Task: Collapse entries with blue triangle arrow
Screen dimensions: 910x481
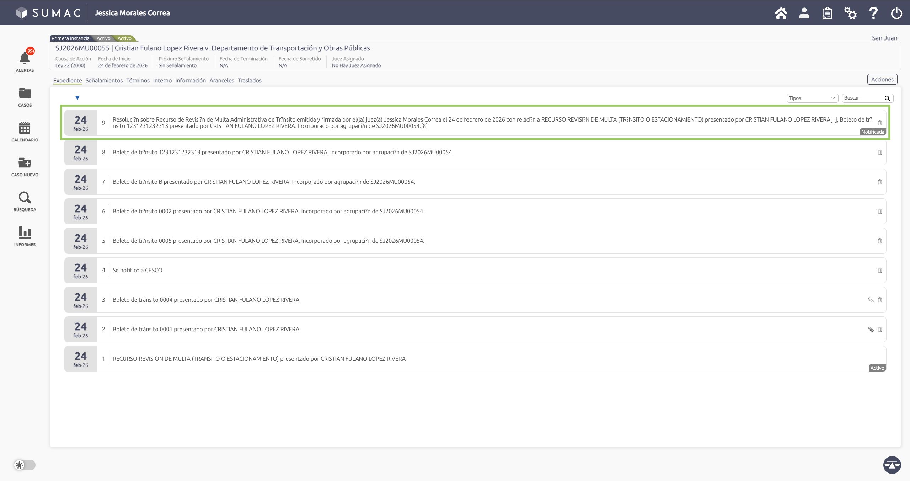Action: 77,98
